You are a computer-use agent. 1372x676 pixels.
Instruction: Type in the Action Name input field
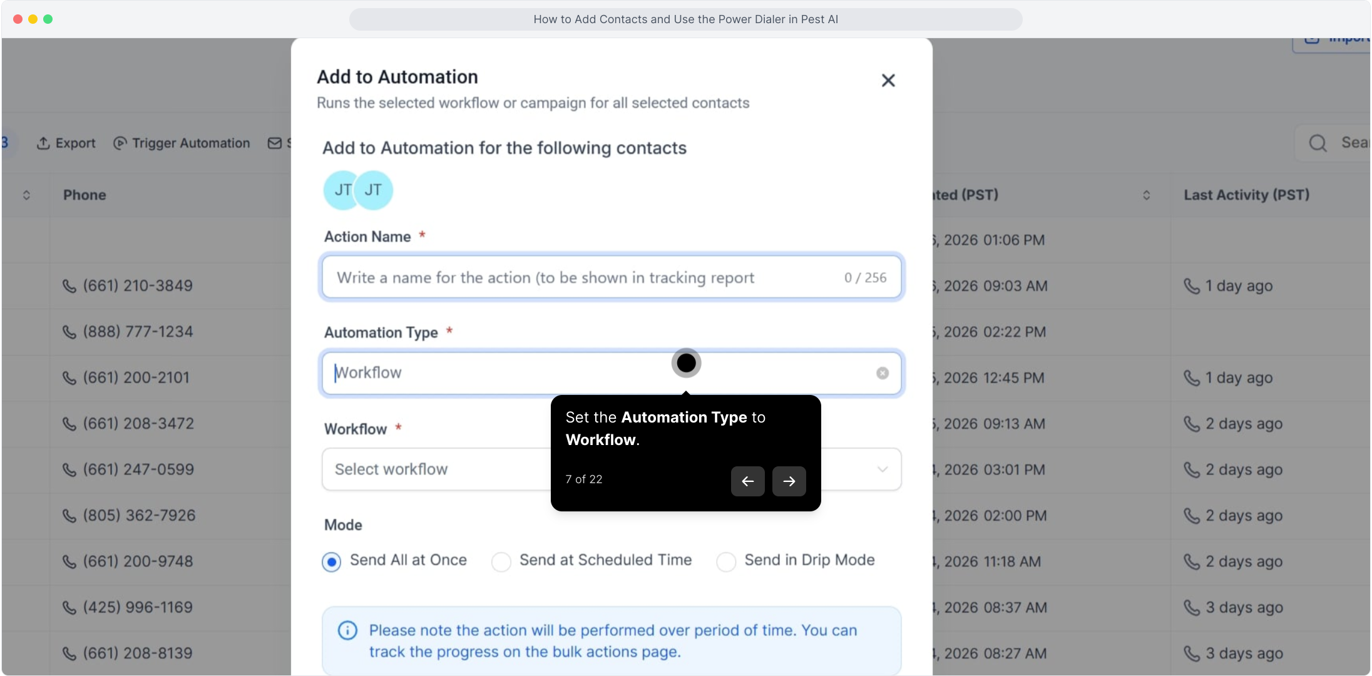(x=582, y=277)
